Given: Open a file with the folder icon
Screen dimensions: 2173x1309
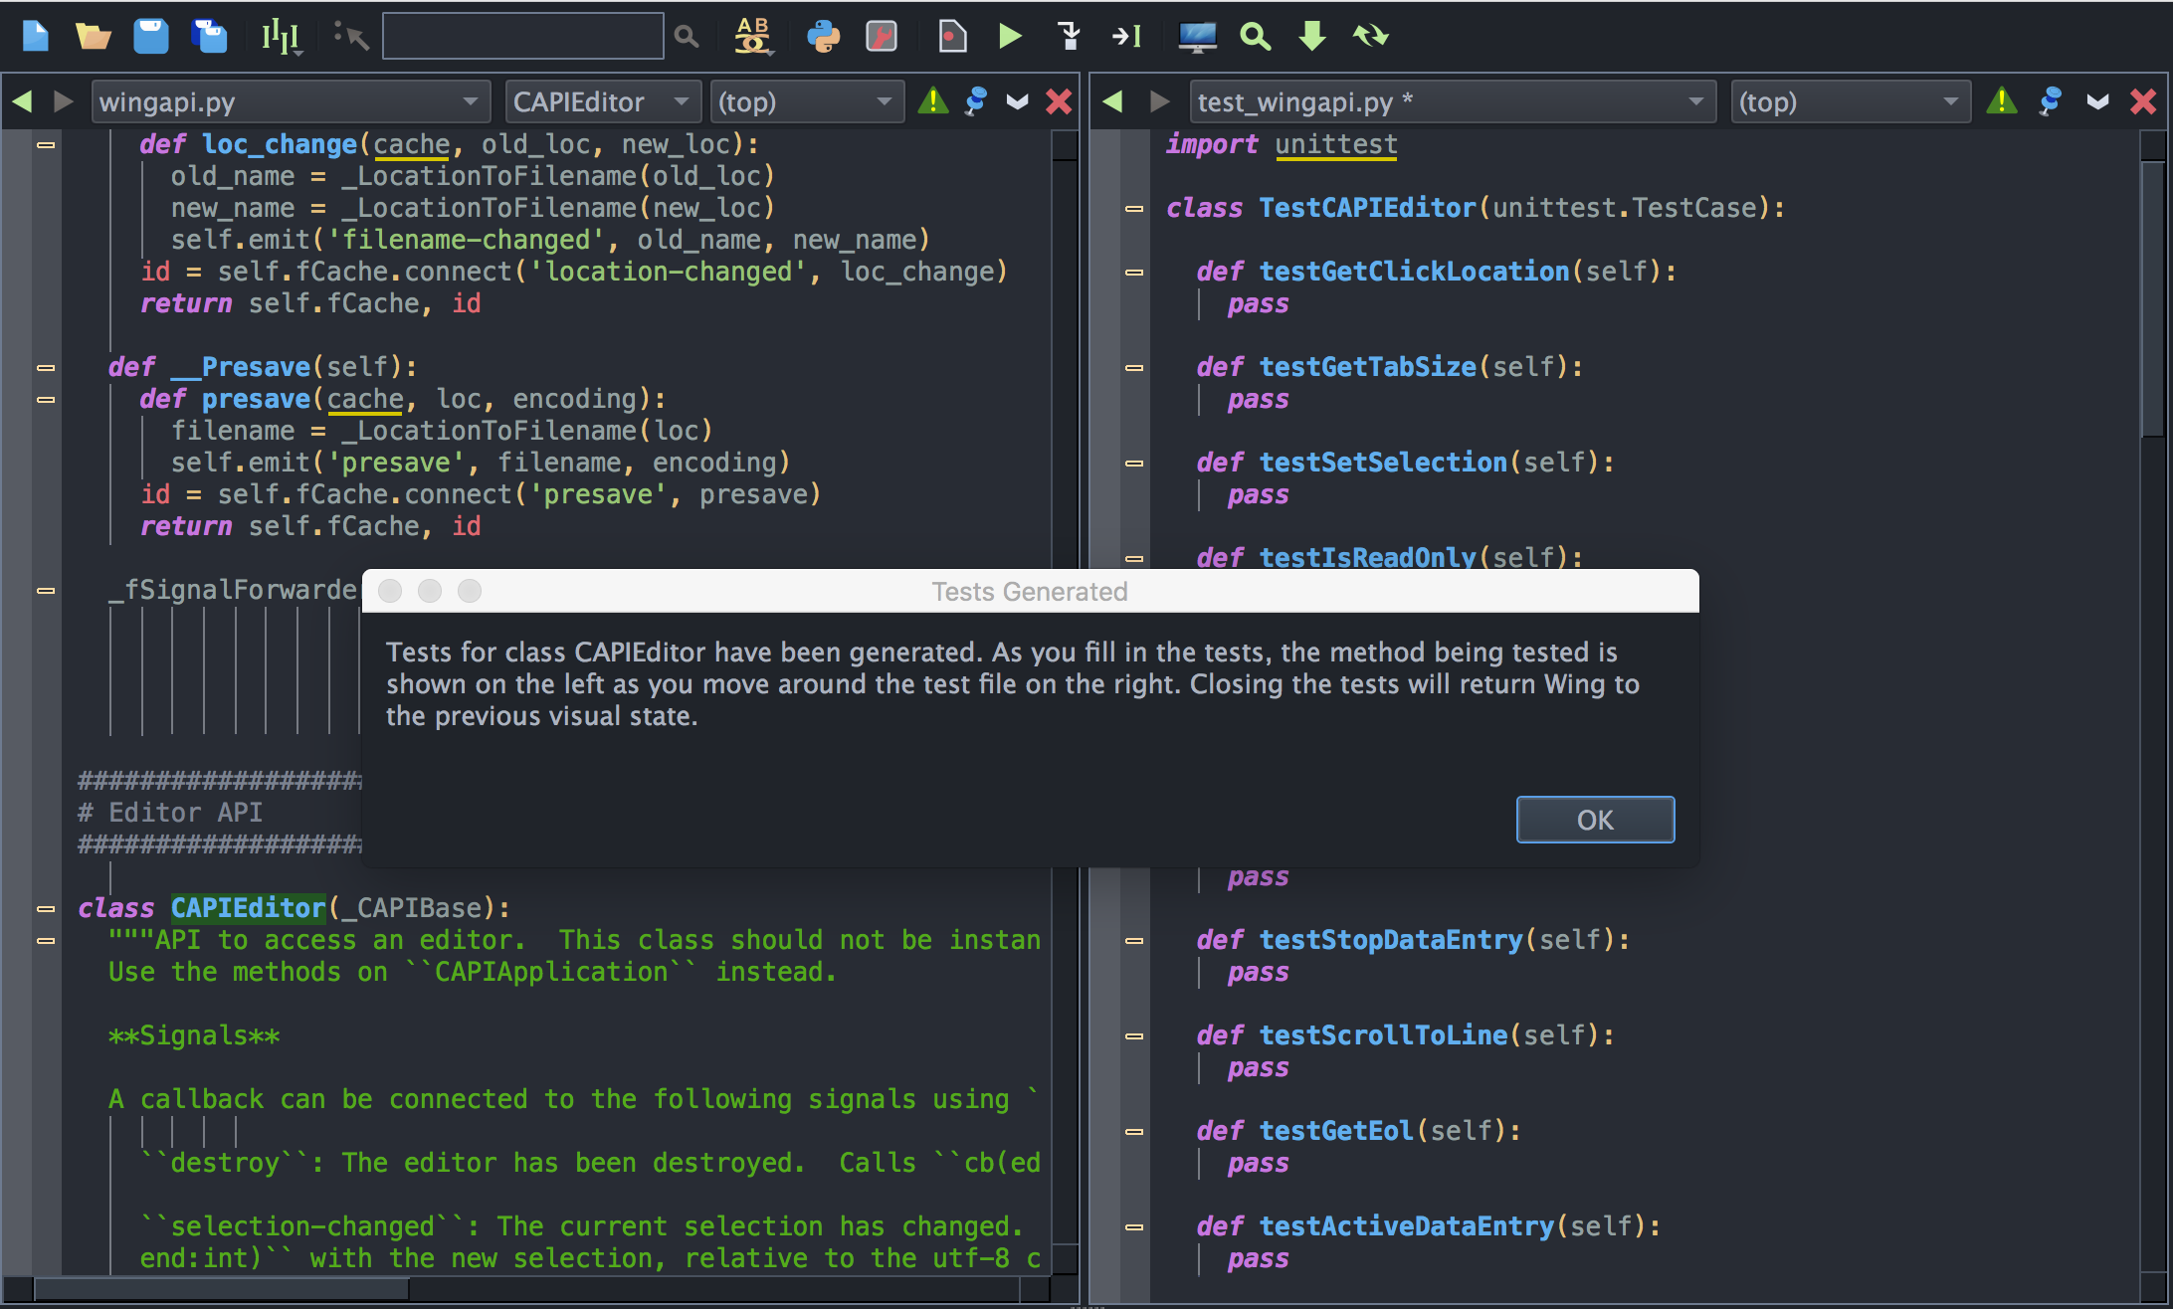Looking at the screenshot, I should (x=94, y=37).
